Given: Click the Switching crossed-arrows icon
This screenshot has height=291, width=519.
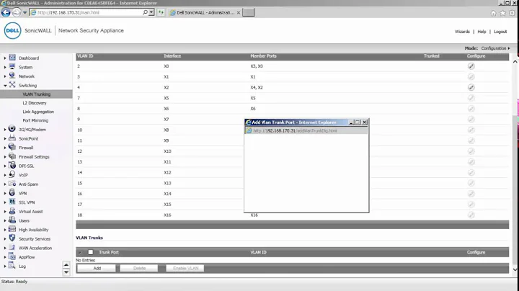Looking at the screenshot, I should 12,85.
